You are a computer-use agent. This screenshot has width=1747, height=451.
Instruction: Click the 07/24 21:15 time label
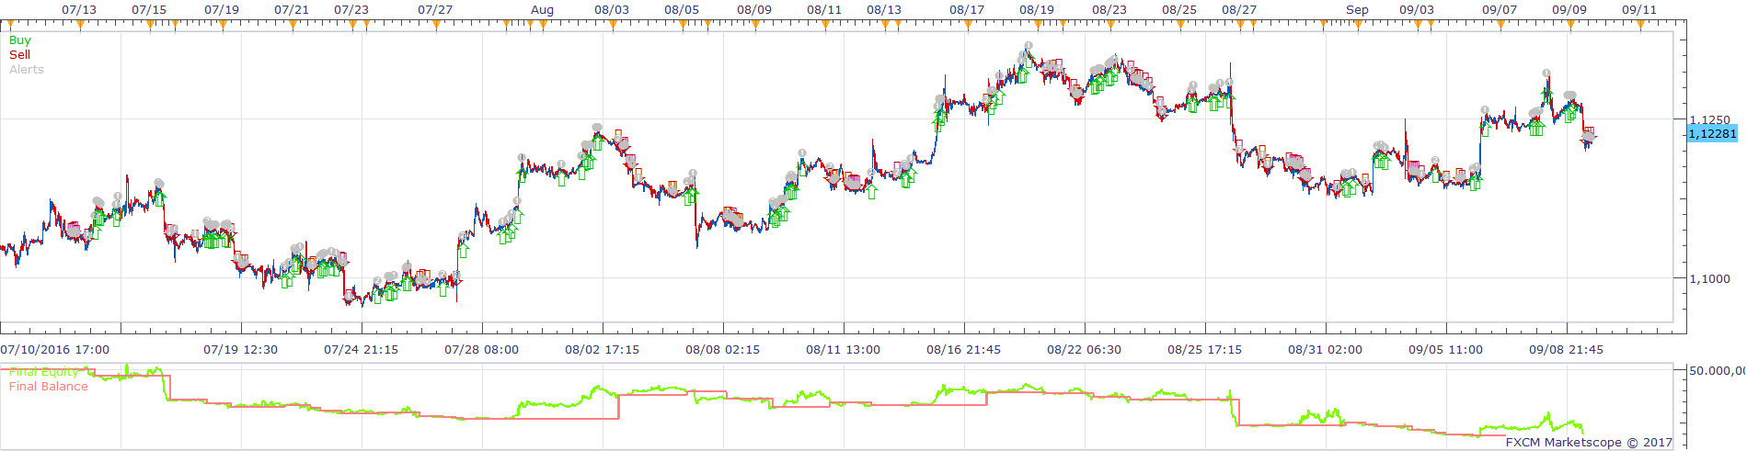pyautogui.click(x=362, y=350)
